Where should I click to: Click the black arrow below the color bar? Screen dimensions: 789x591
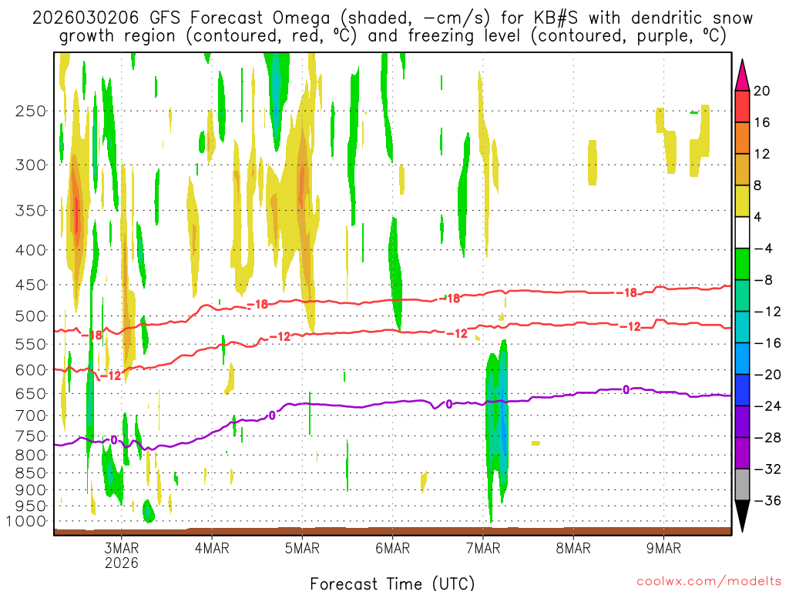pos(742,516)
